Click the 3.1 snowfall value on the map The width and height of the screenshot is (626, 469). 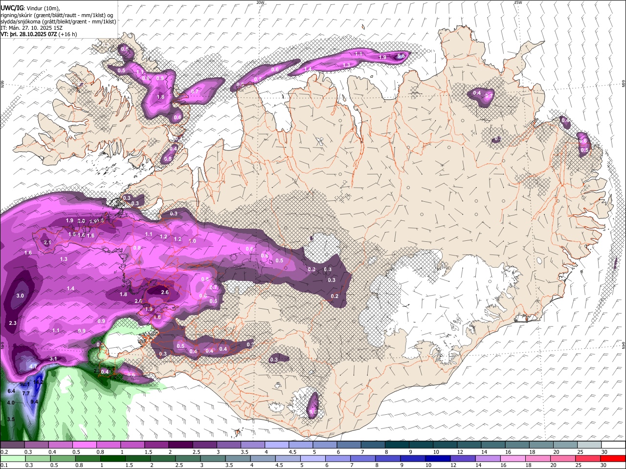click(x=54, y=359)
